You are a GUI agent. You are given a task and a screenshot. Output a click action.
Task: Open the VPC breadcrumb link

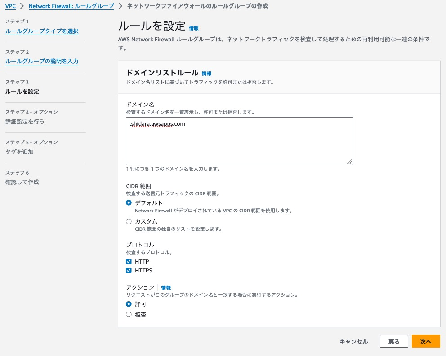[10, 6]
